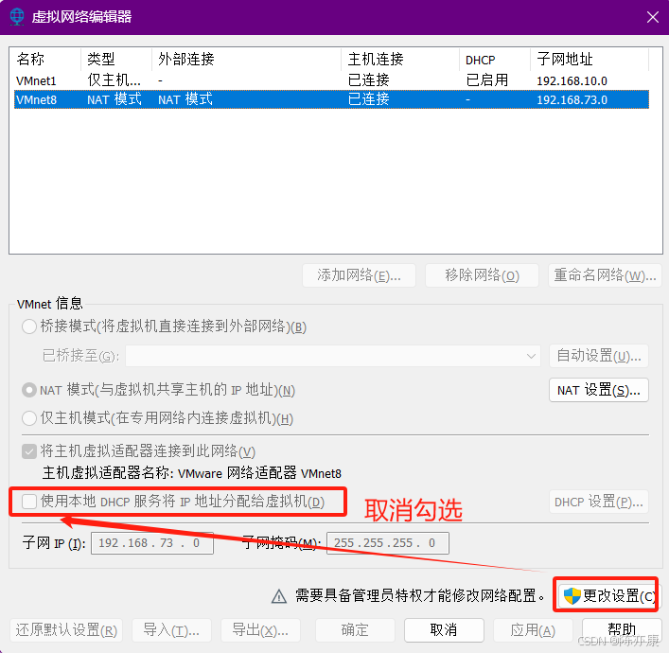The image size is (669, 653).
Task: Select the NAT 模式 radio button
Action: [29, 390]
